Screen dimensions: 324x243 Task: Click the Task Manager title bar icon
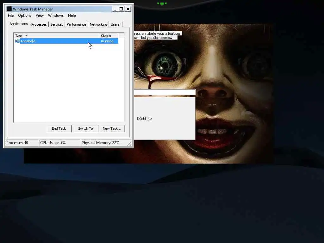pyautogui.click(x=9, y=9)
